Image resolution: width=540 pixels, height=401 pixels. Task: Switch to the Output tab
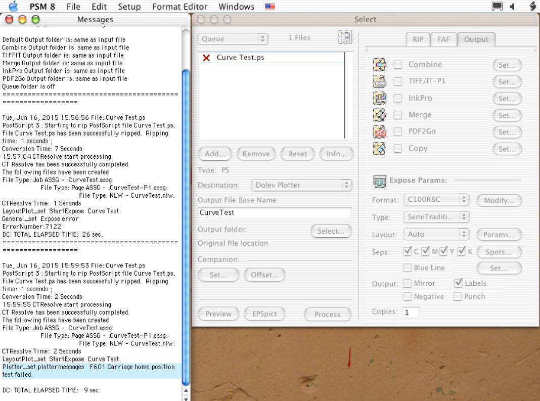(x=476, y=39)
